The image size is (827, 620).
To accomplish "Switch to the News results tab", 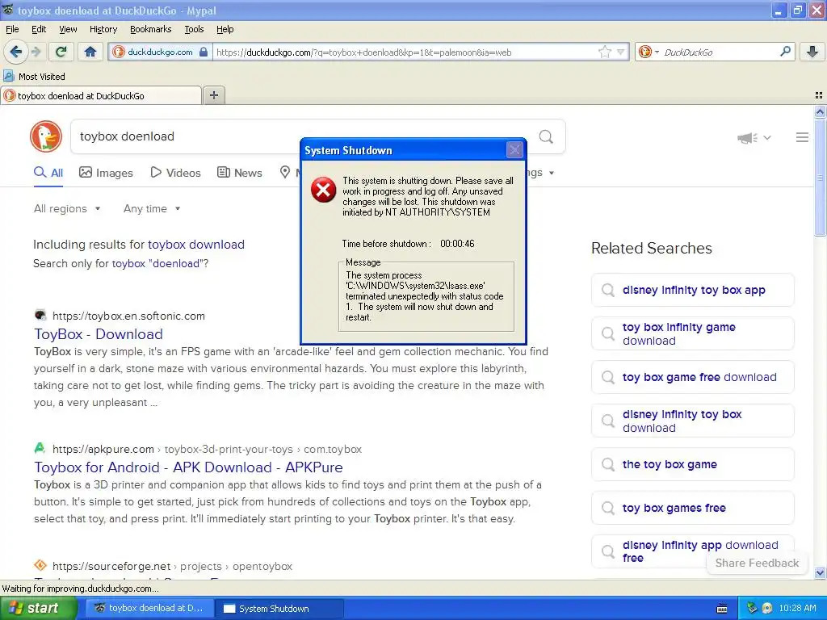I will 239,173.
